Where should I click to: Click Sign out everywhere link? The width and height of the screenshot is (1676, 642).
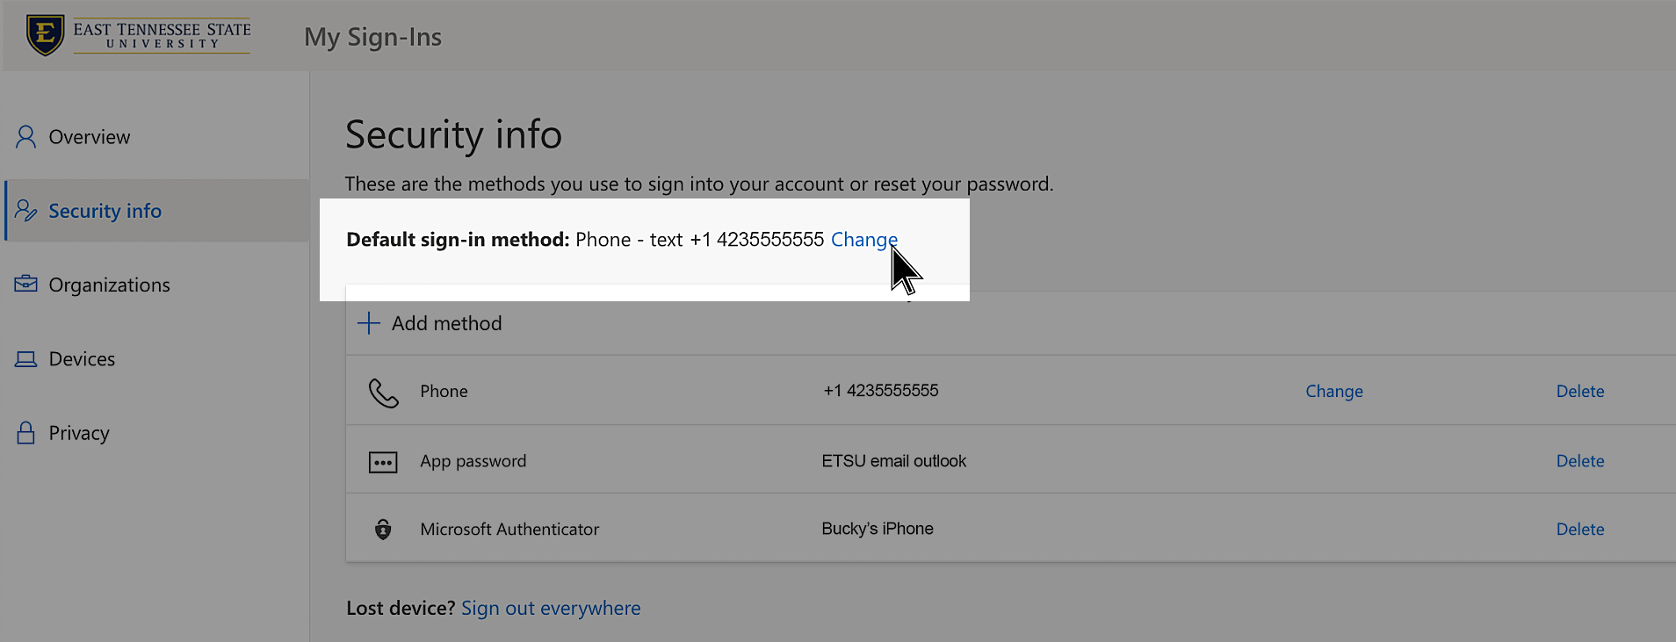(x=551, y=609)
